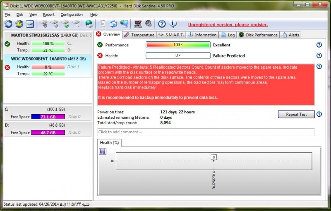Select the MAXTOR STM3160215AS disk entry

click(48, 43)
